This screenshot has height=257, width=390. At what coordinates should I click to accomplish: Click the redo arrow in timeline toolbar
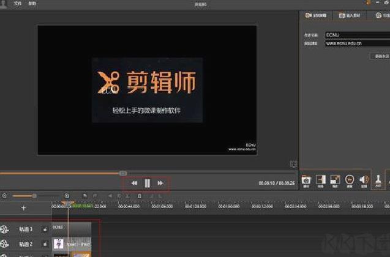tap(95, 196)
